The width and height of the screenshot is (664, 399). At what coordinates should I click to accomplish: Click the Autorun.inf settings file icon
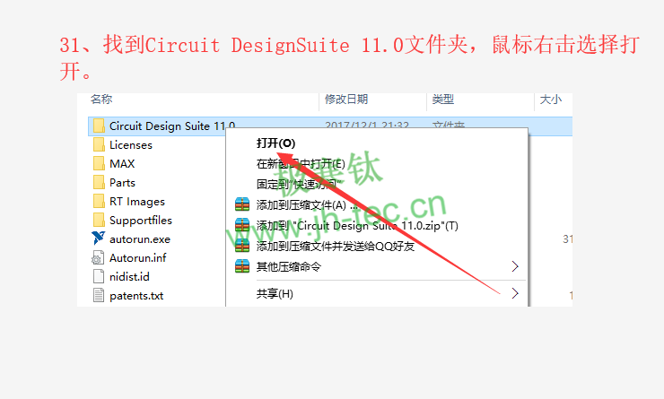[98, 257]
